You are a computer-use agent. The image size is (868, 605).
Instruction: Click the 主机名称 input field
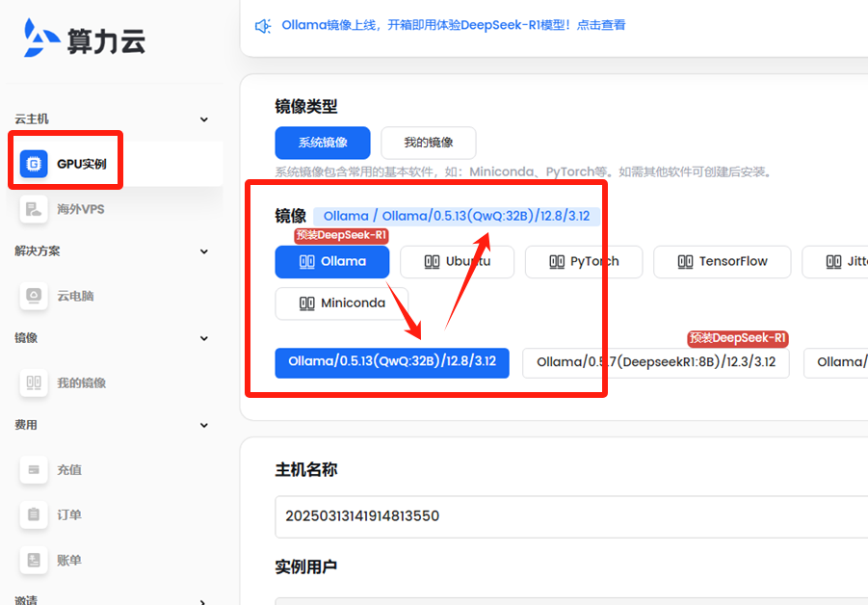click(571, 516)
